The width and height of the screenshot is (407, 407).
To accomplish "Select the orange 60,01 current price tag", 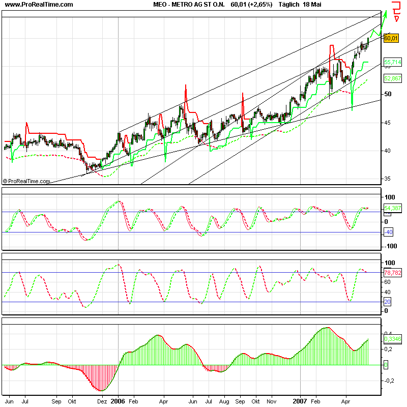I will tap(390, 38).
